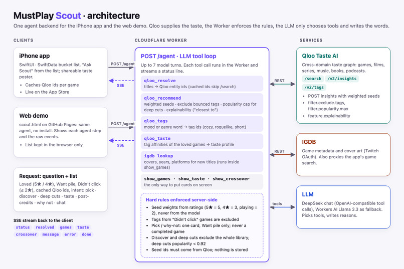Screen dimensions: 404x269
Task: Click the "games" SSE event chip
Action: [x=66, y=227]
